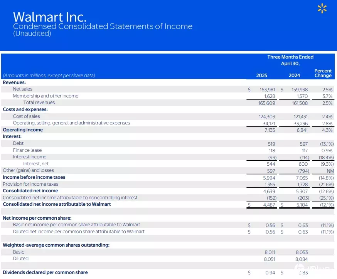Select the 544 interest net value
Screen dimensions: 337x279
pos(271,164)
